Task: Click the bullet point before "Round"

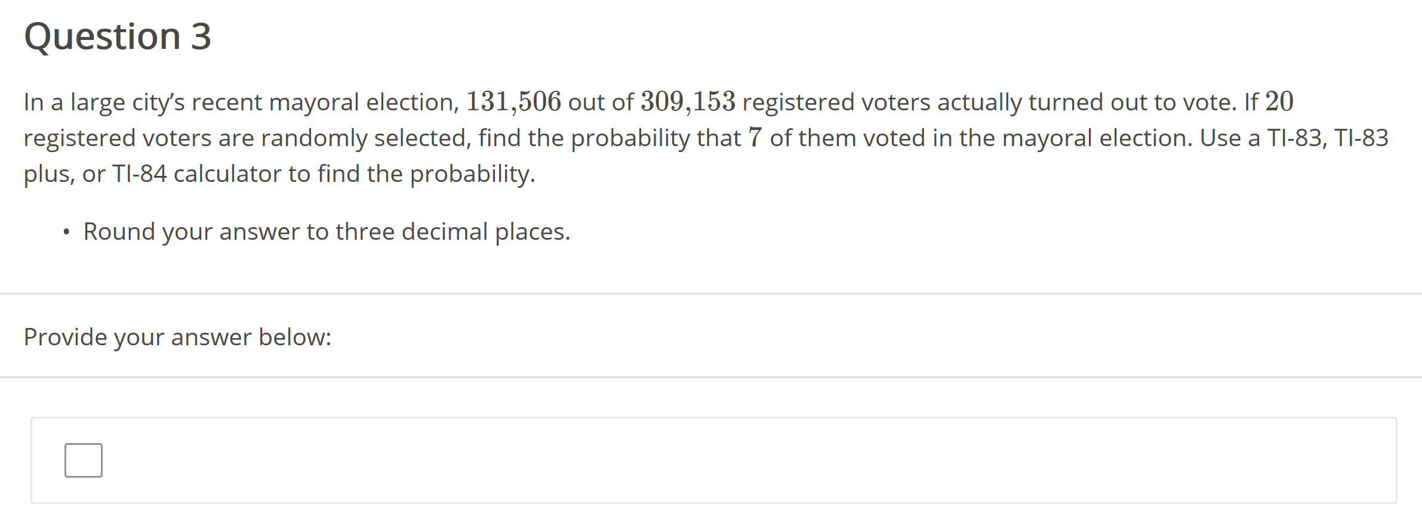Action: [66, 232]
